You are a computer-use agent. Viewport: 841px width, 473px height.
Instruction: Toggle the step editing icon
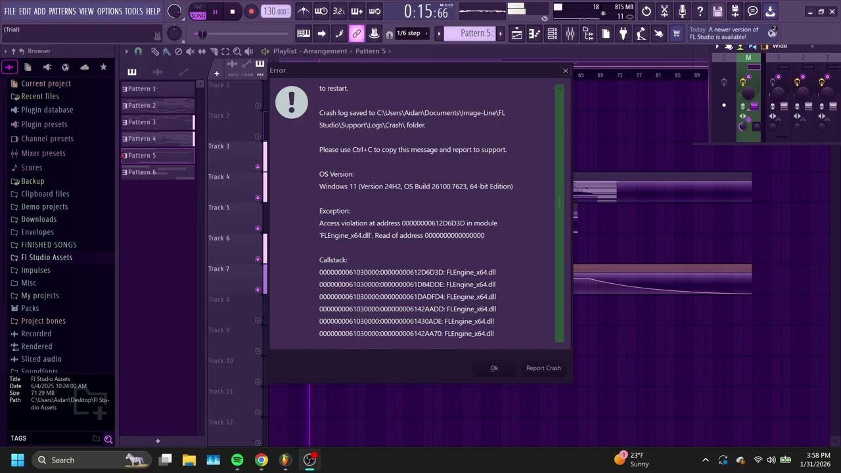tap(339, 34)
